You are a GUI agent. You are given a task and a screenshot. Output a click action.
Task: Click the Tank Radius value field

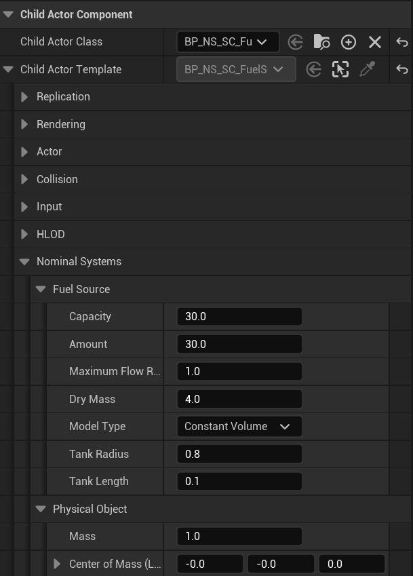[x=239, y=454]
